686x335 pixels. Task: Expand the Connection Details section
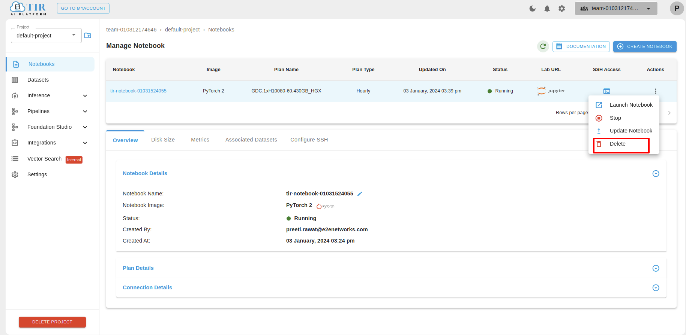pyautogui.click(x=656, y=287)
